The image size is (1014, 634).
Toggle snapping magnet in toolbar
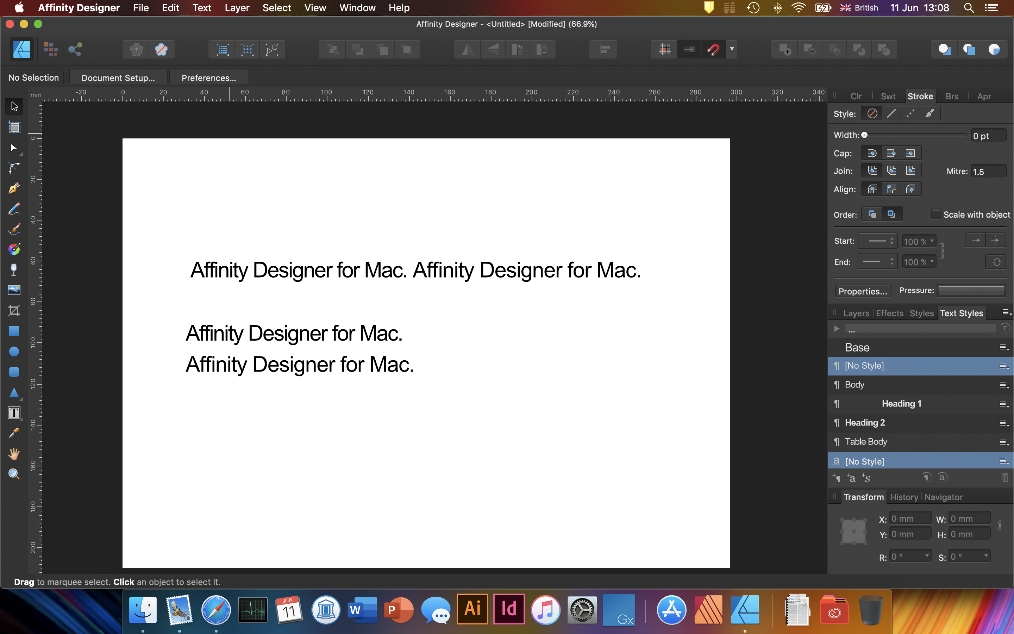(x=713, y=49)
